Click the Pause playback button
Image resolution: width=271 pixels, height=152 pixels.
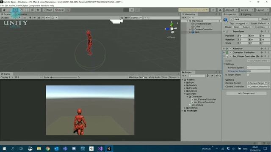point(132,10)
